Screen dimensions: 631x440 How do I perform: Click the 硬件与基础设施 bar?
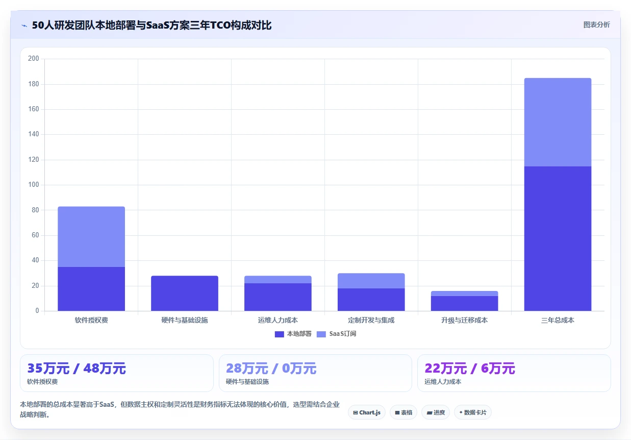pos(185,294)
